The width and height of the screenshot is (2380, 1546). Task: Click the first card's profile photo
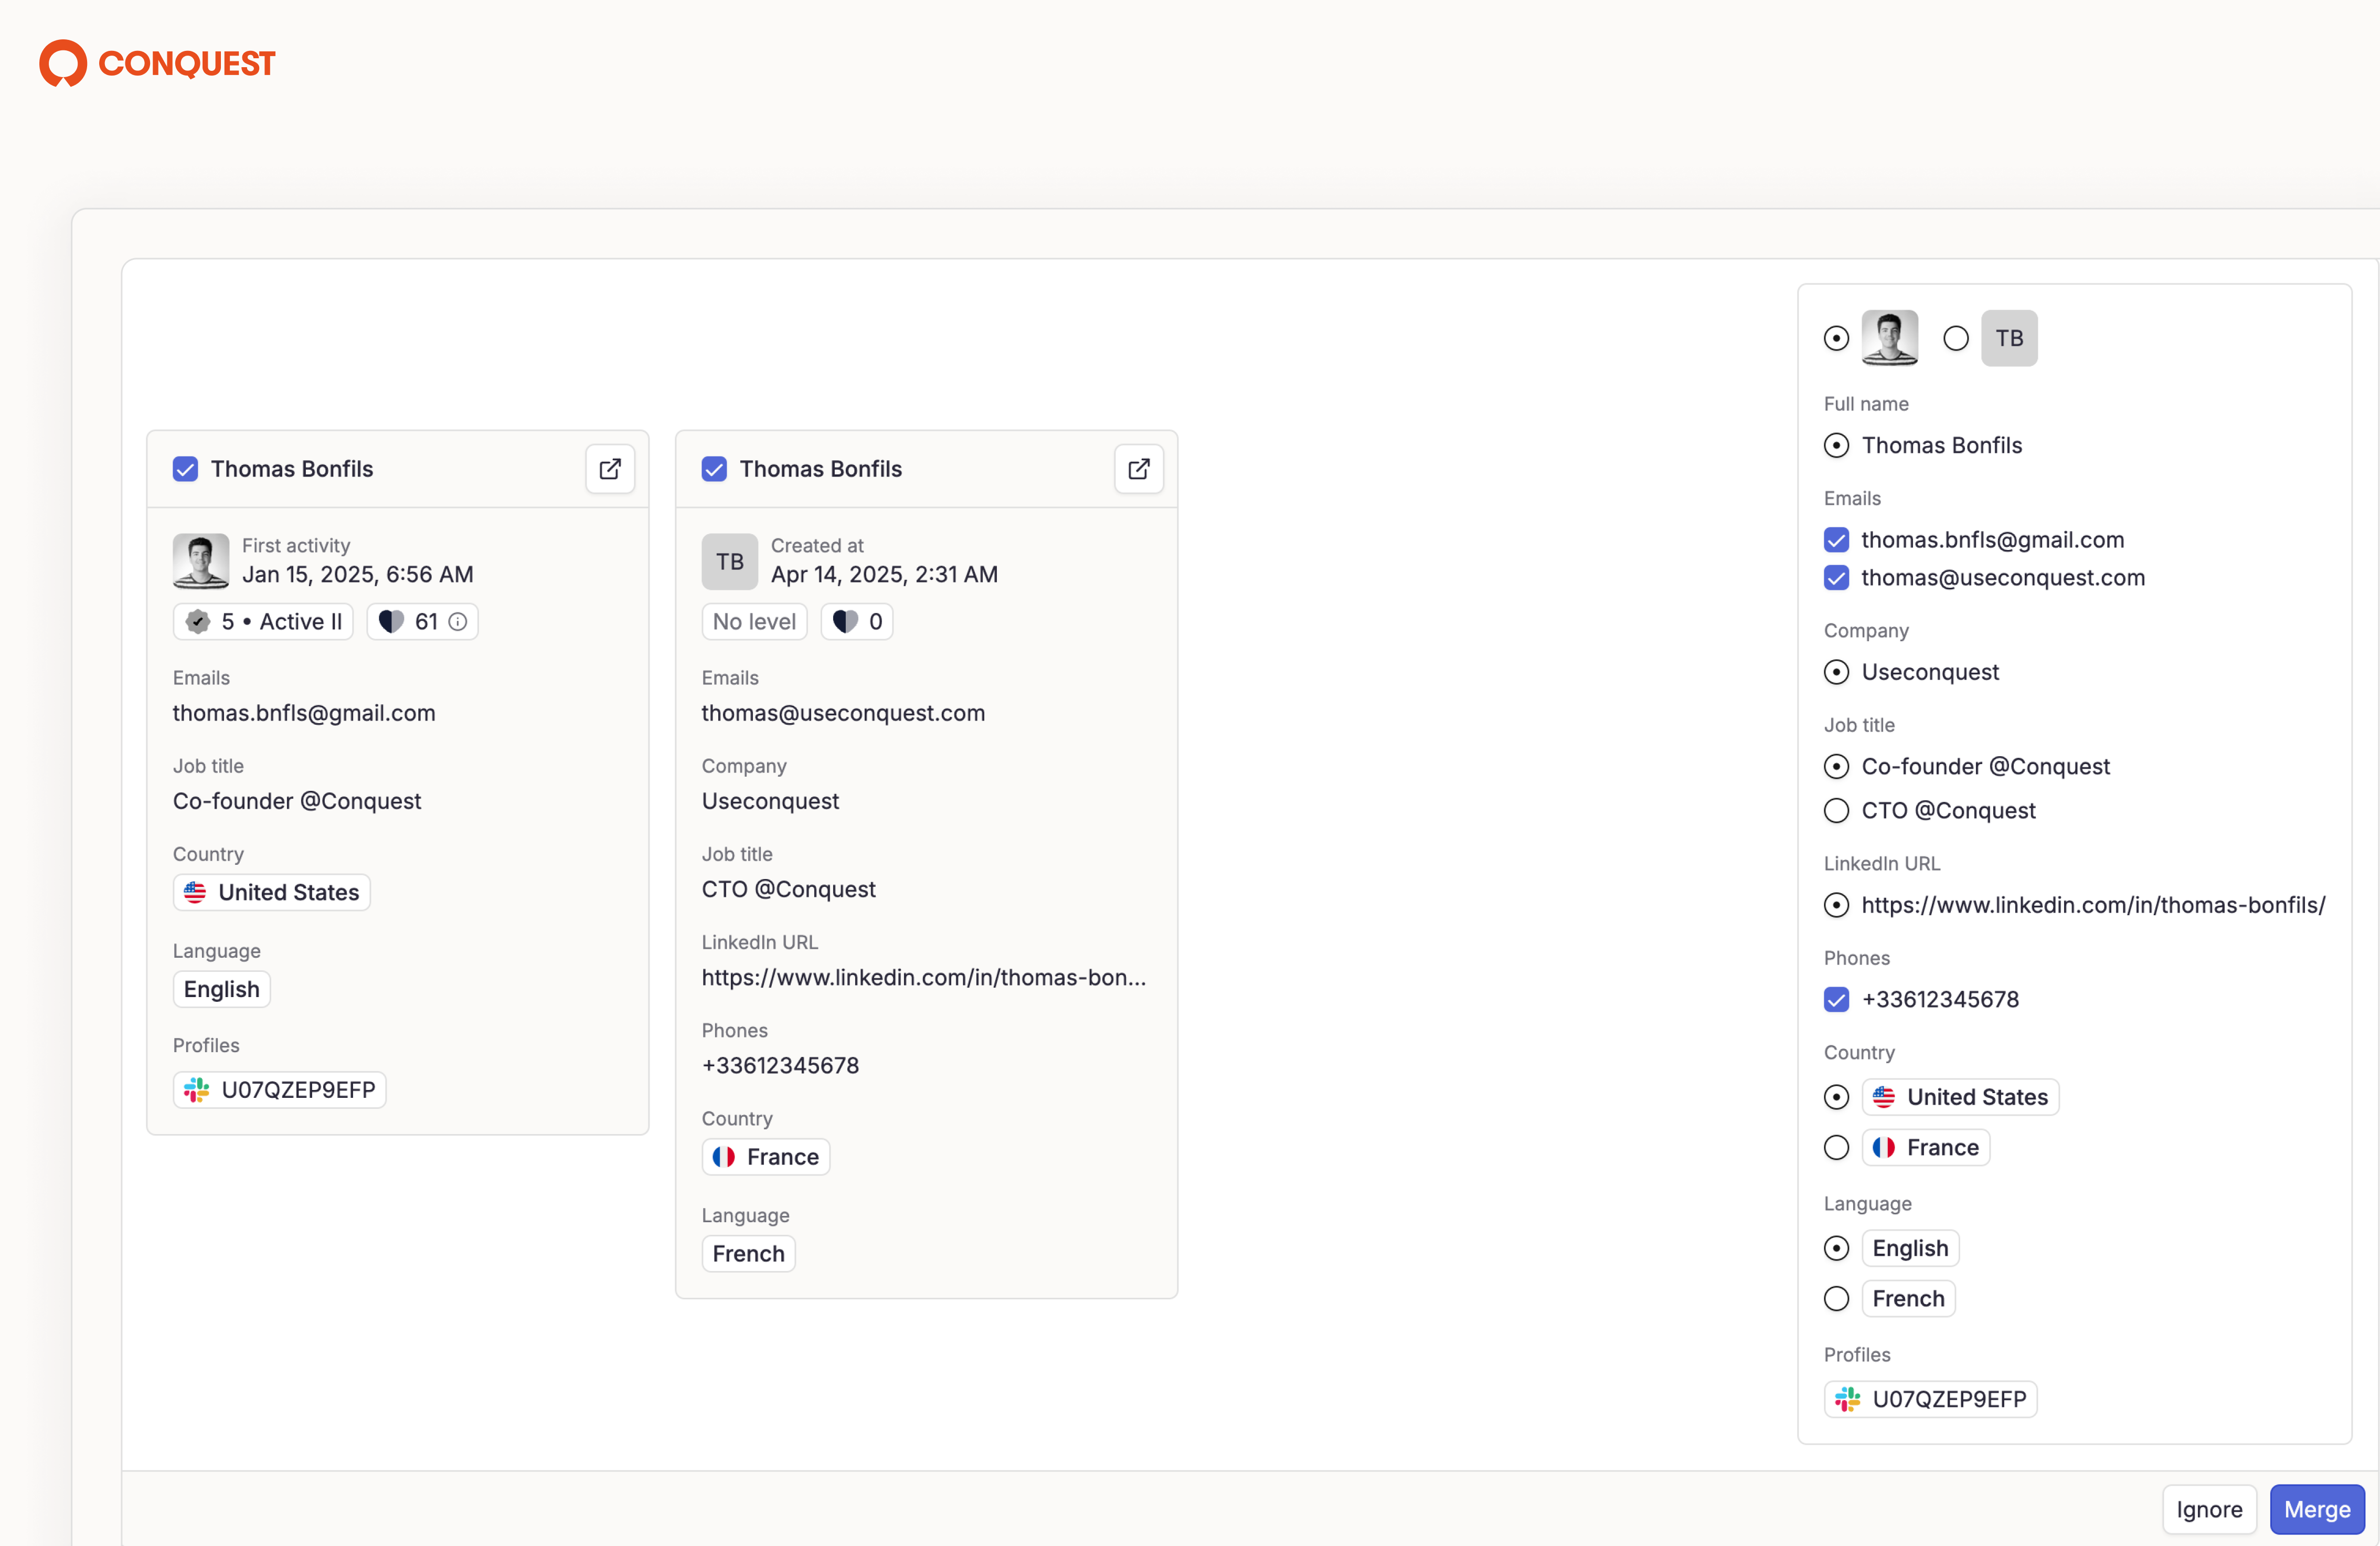pyautogui.click(x=201, y=561)
